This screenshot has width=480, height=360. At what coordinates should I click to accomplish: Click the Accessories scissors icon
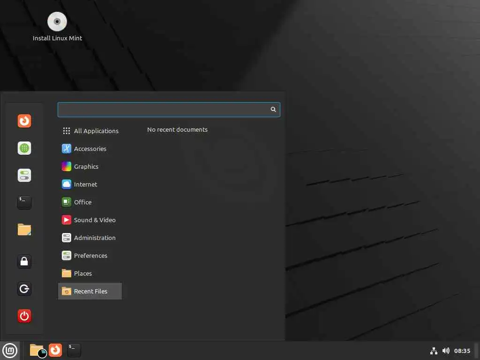67,149
